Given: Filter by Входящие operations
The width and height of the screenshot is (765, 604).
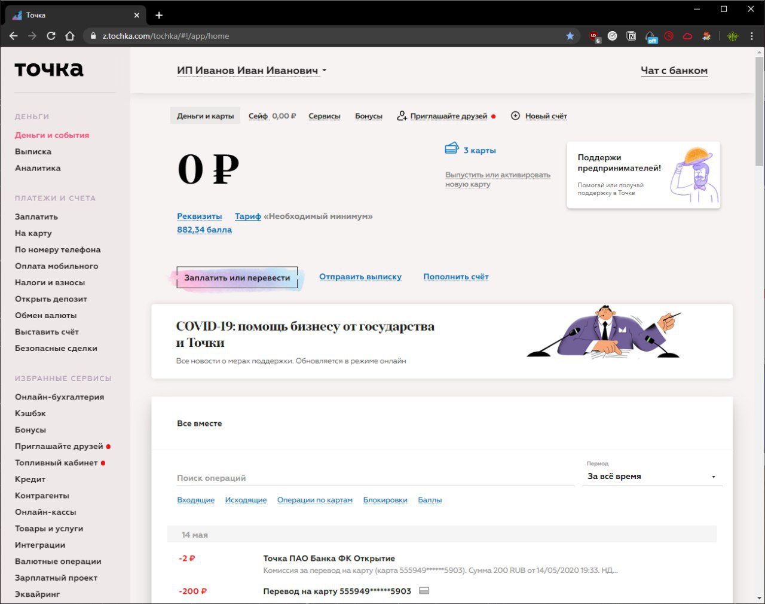Looking at the screenshot, I should pos(195,500).
